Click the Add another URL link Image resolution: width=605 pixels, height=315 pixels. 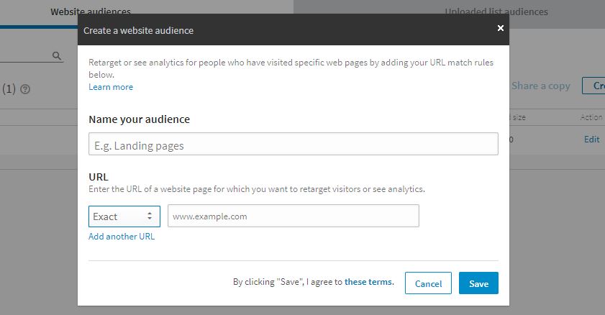point(122,237)
